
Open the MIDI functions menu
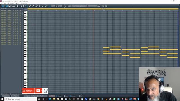[x=10, y=3]
